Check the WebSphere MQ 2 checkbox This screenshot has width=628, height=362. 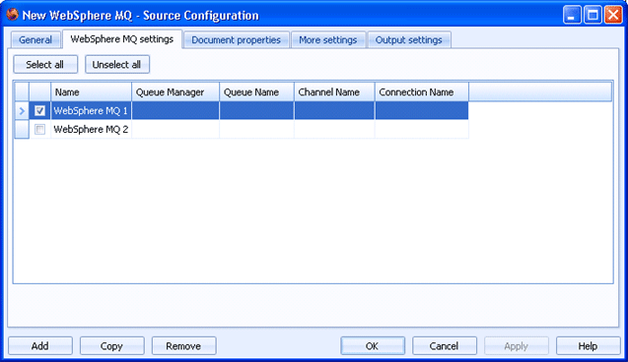(x=39, y=129)
